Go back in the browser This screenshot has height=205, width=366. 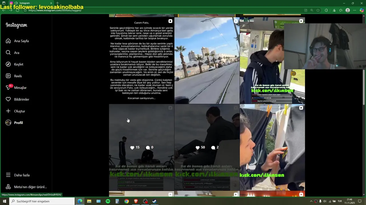4,10
